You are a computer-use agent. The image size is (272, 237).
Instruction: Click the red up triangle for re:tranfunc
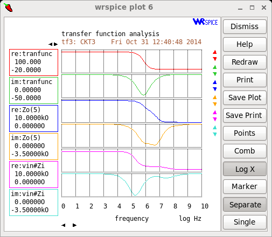(x=214, y=52)
